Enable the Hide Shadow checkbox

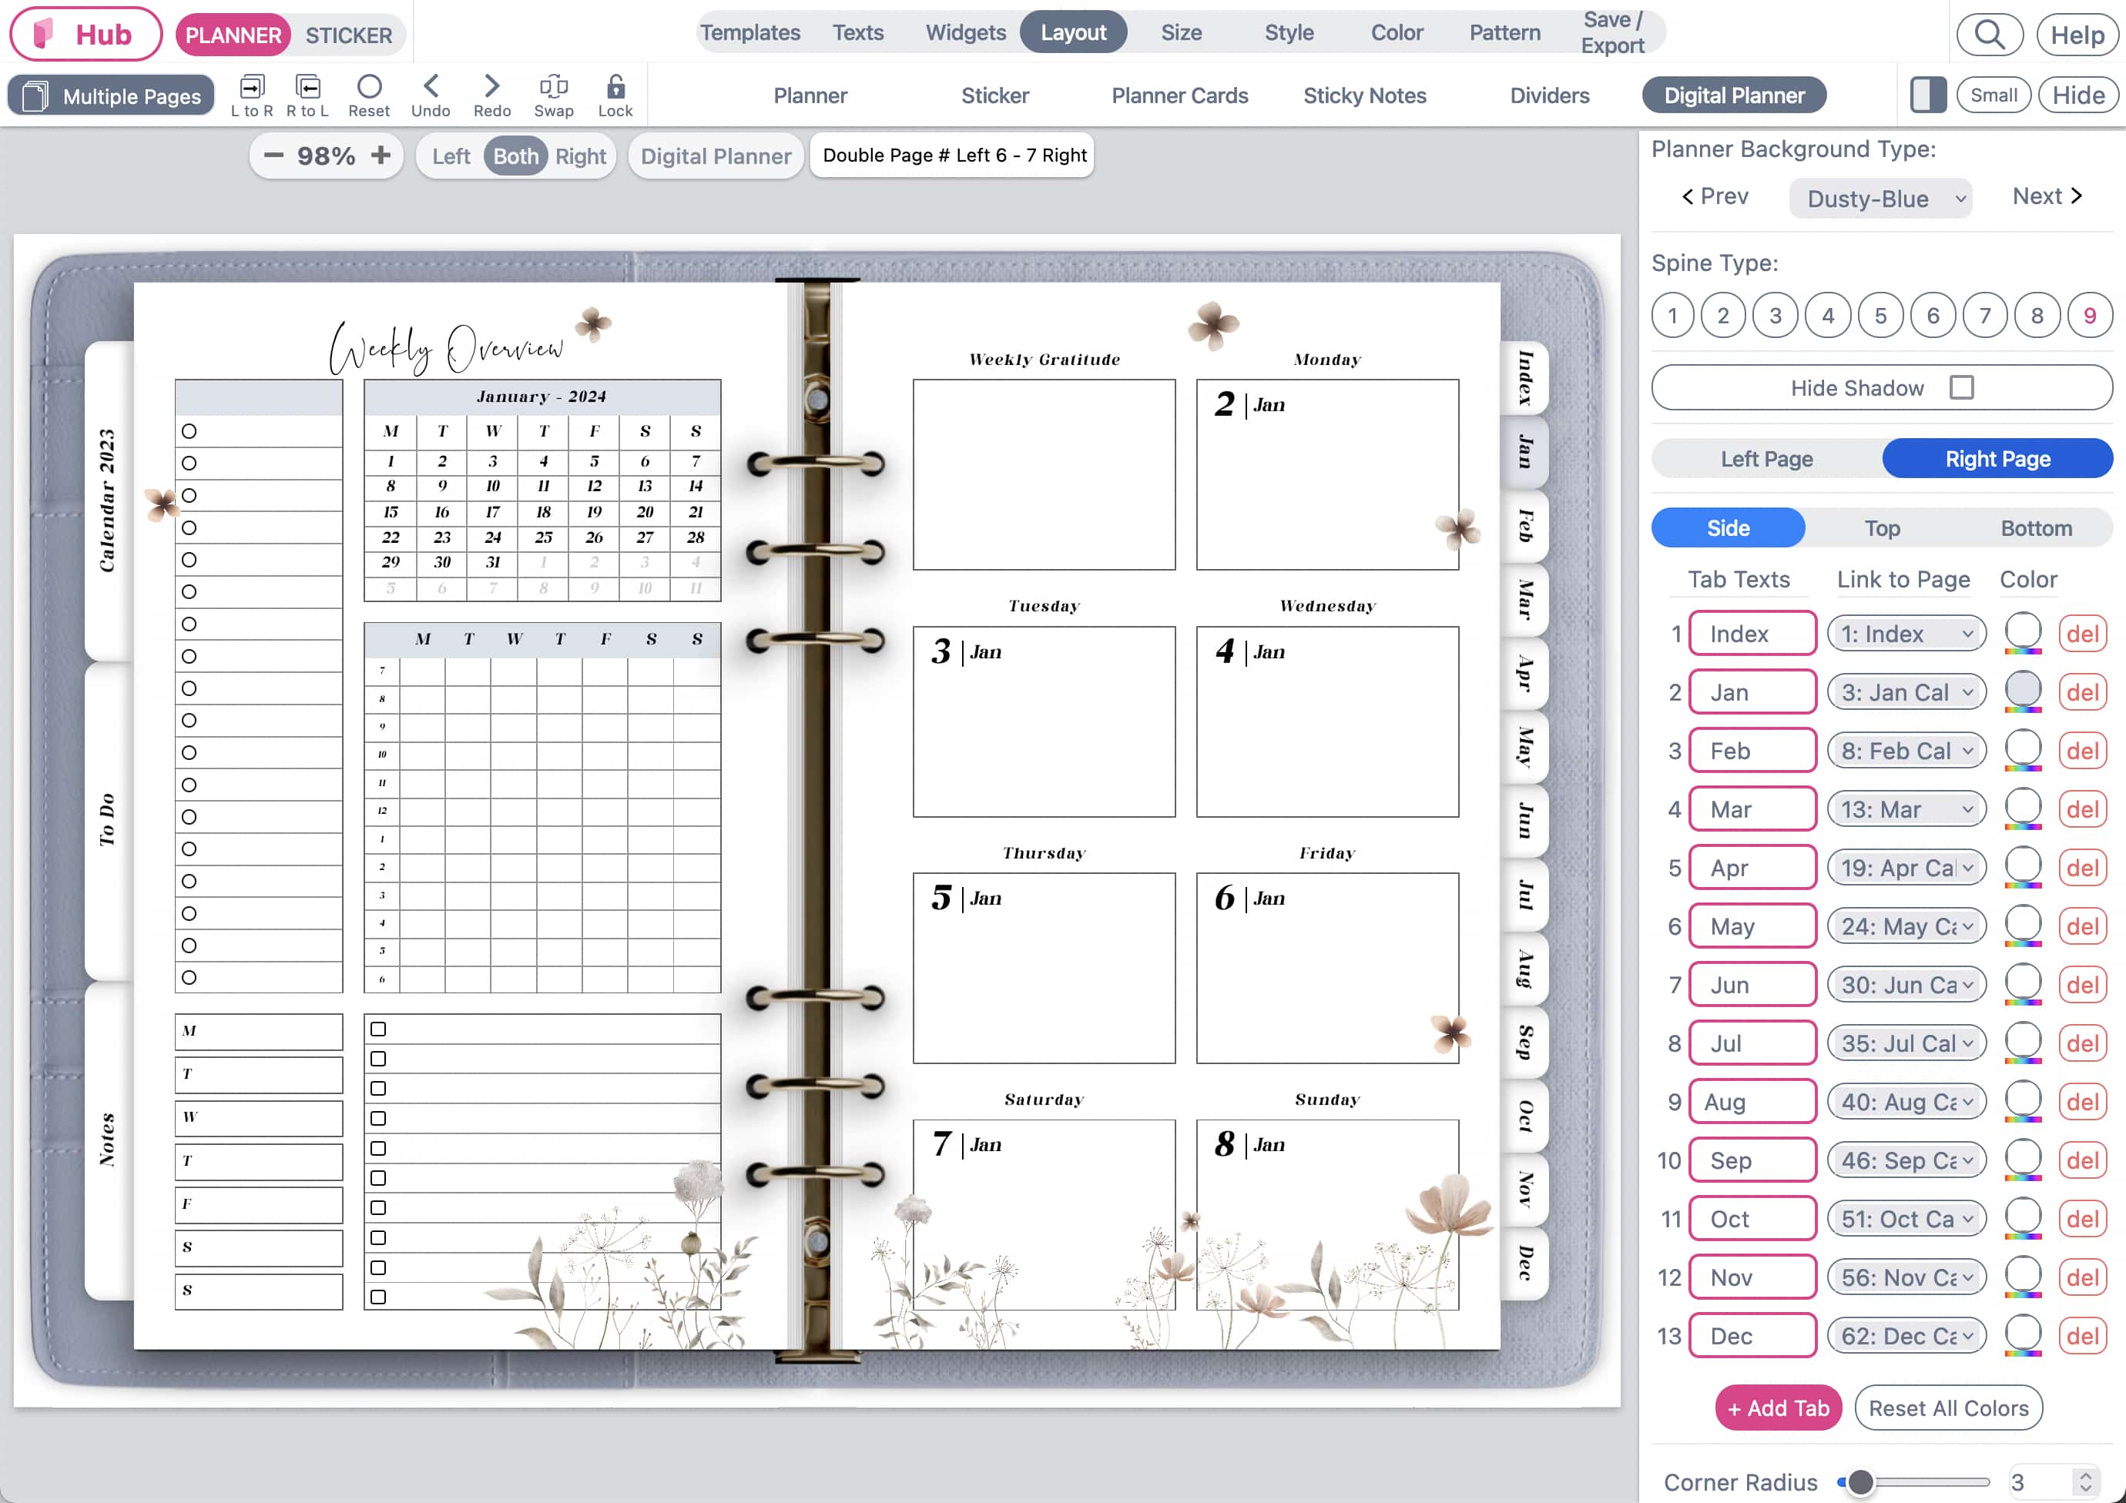pos(1961,388)
